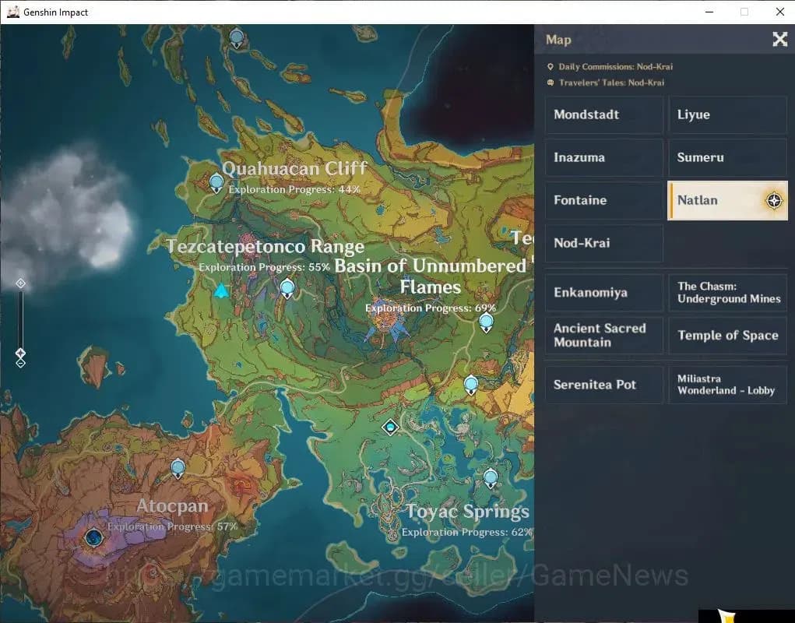Switch map to Inazuma

tap(604, 157)
